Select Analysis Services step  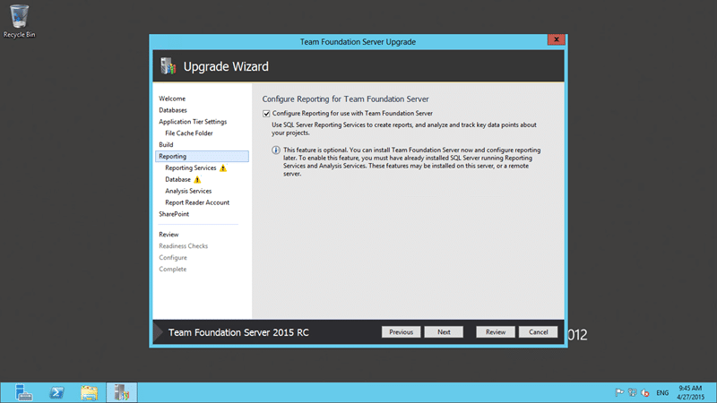click(188, 191)
